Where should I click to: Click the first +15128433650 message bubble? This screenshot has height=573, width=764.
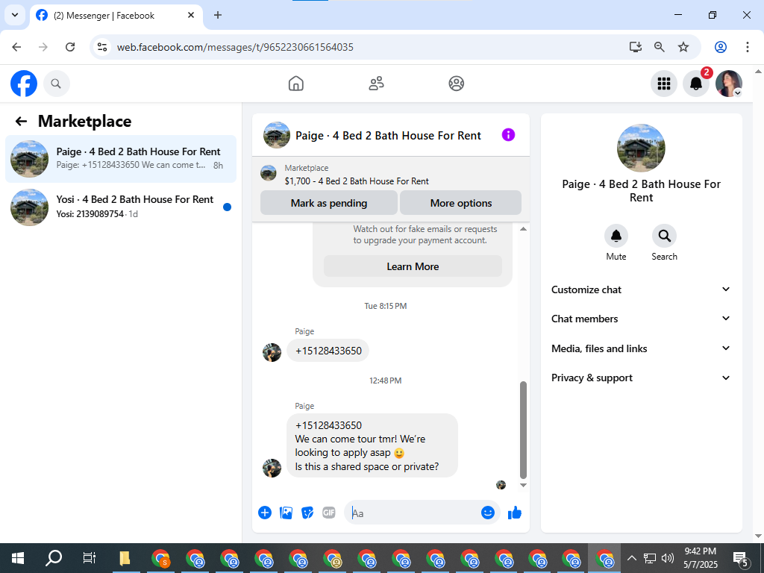328,351
